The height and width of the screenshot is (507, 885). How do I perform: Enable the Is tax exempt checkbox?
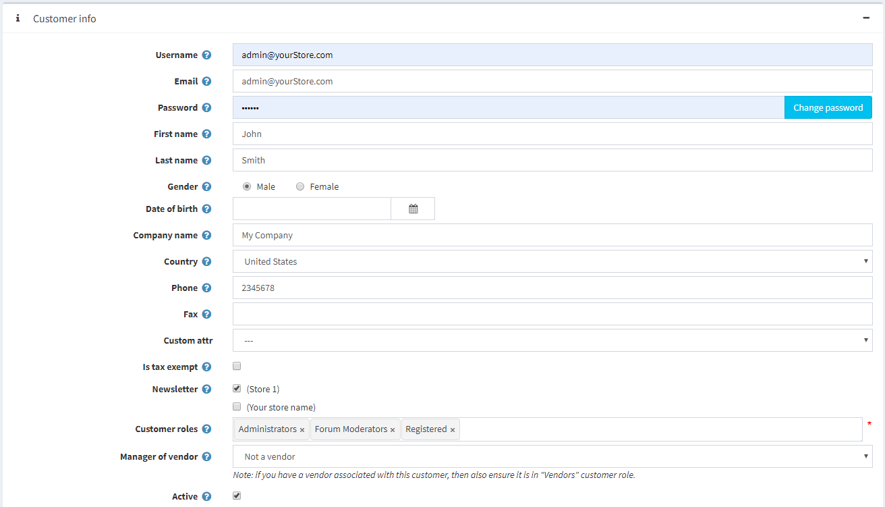237,367
